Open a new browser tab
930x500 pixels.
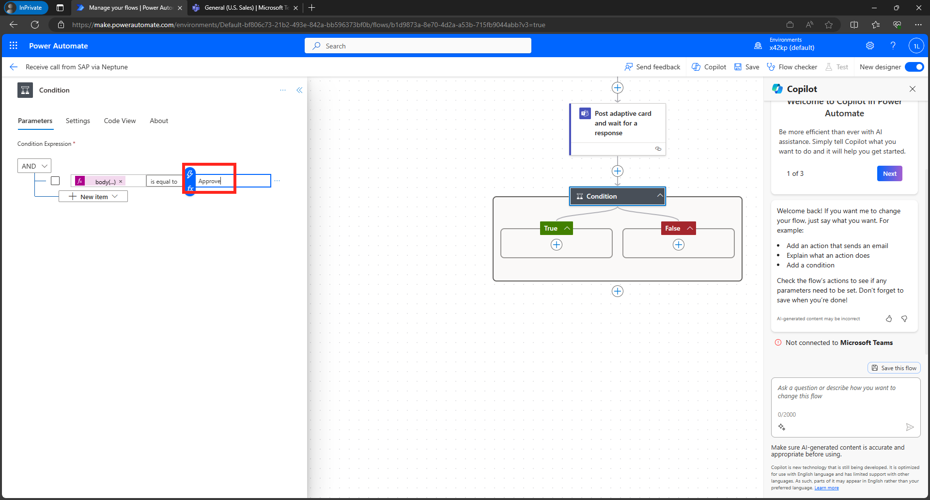click(312, 8)
